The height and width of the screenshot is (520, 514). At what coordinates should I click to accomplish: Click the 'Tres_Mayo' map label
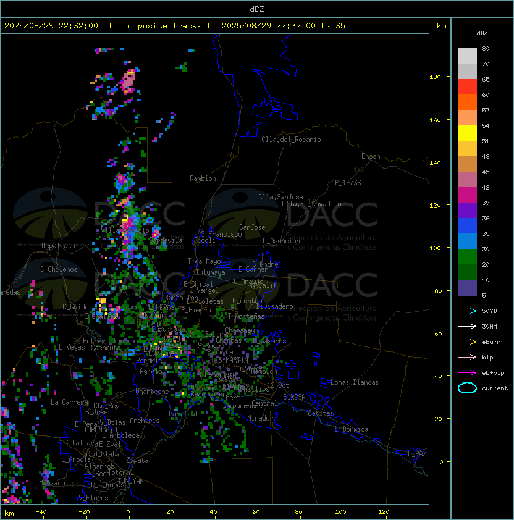coord(204,261)
